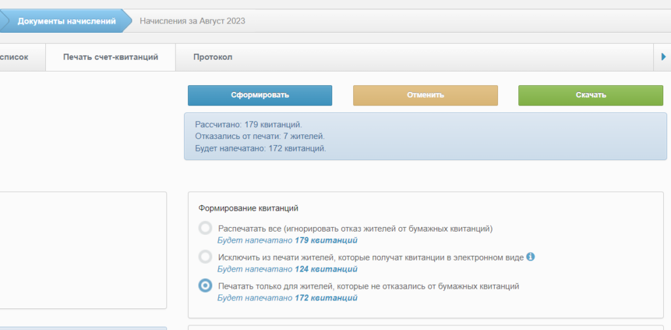Click italic "Будет напечатано 124 квитанций" text
This screenshot has height=330, width=671.
tap(287, 269)
